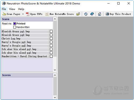Select Blueish Grass pg2.bmp scan
Viewport: 134px width, 100px height.
(25, 35)
